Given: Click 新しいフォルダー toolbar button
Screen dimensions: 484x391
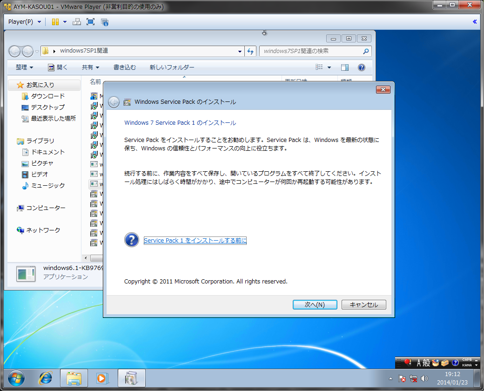Looking at the screenshot, I should [x=172, y=67].
